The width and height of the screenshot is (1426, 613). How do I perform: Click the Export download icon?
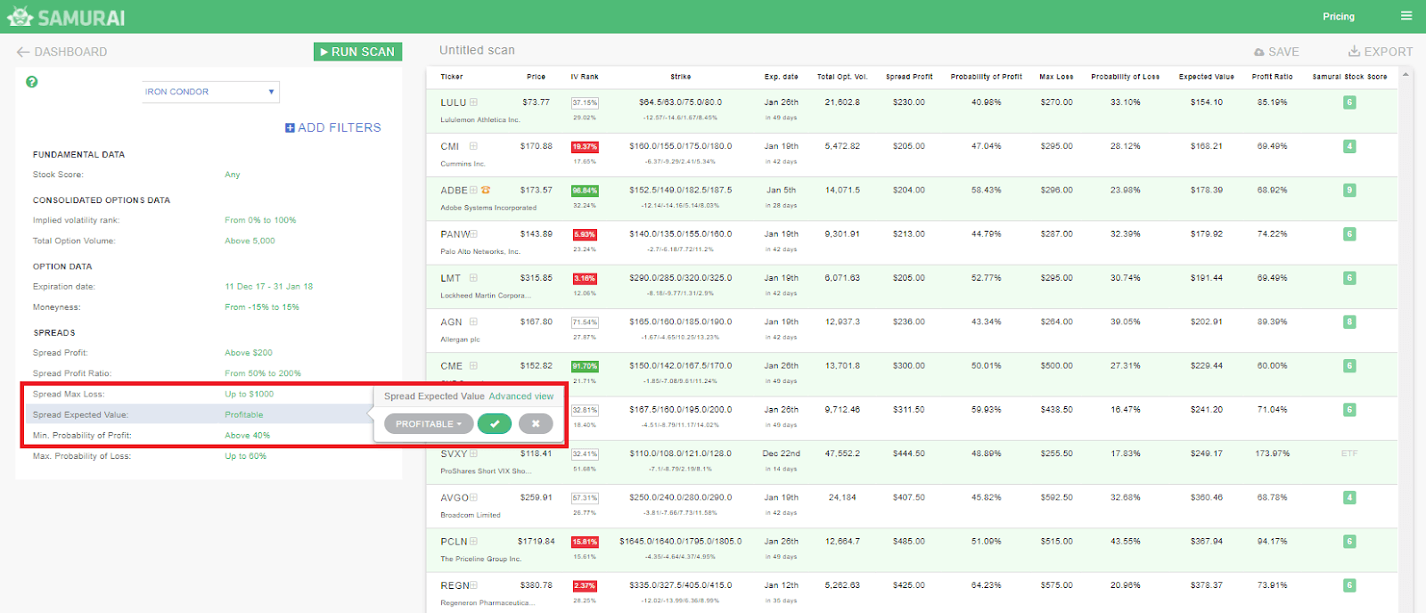(1354, 52)
